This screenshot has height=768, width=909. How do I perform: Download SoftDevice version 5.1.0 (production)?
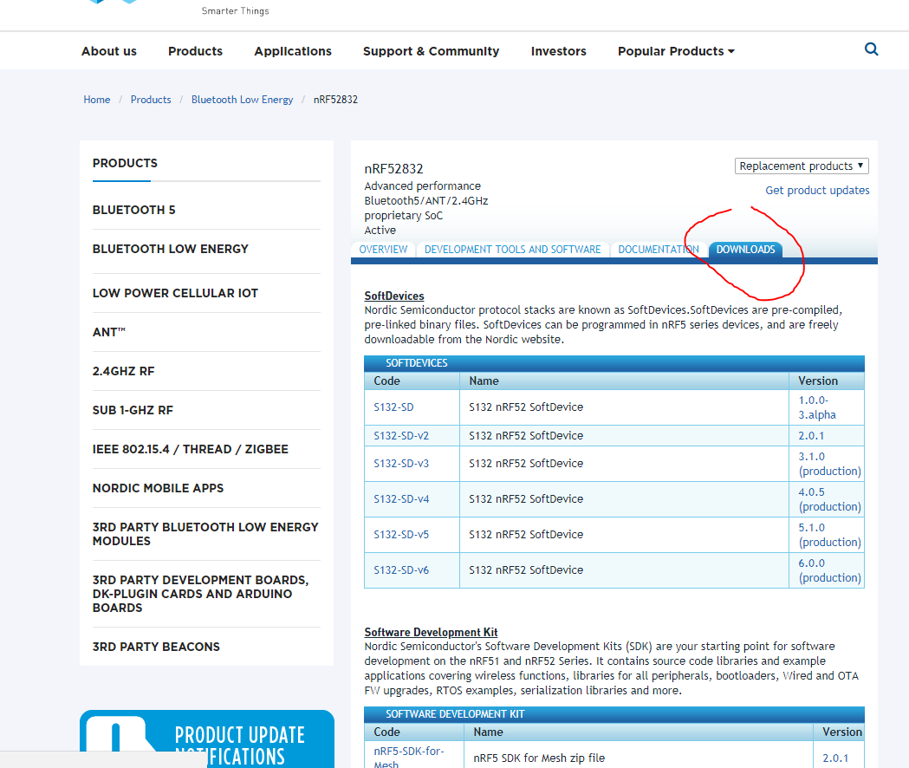pyautogui.click(x=829, y=534)
